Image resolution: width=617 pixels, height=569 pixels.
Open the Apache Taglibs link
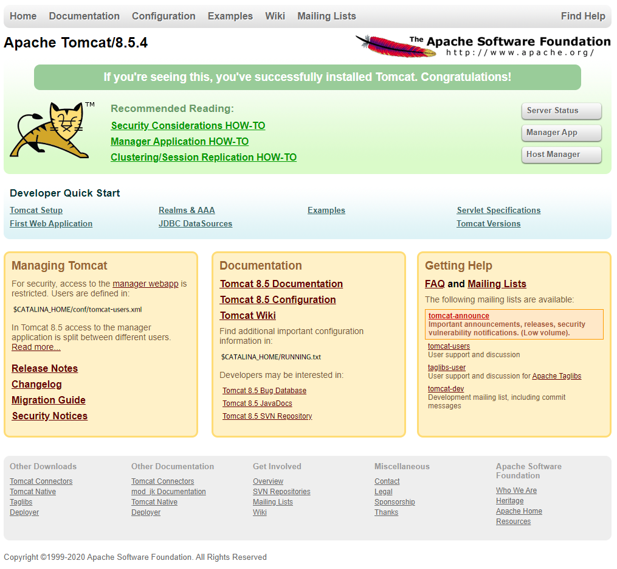(557, 376)
